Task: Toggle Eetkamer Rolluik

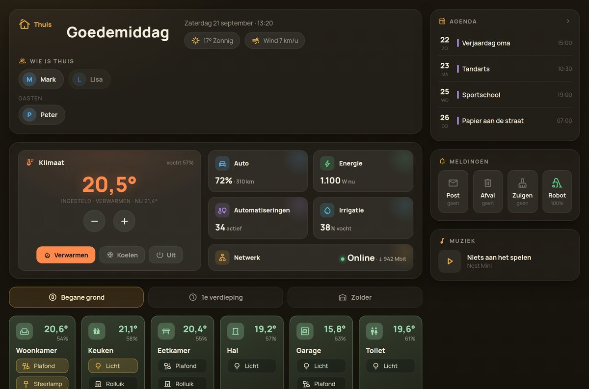Action: click(x=182, y=383)
